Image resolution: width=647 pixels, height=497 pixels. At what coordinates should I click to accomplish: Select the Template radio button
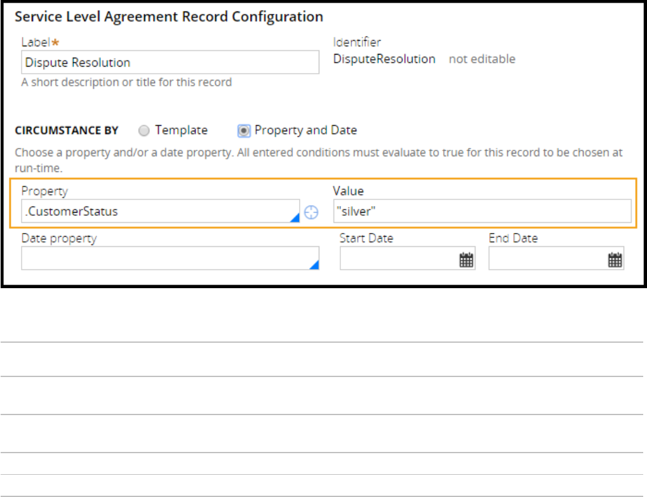click(x=143, y=131)
